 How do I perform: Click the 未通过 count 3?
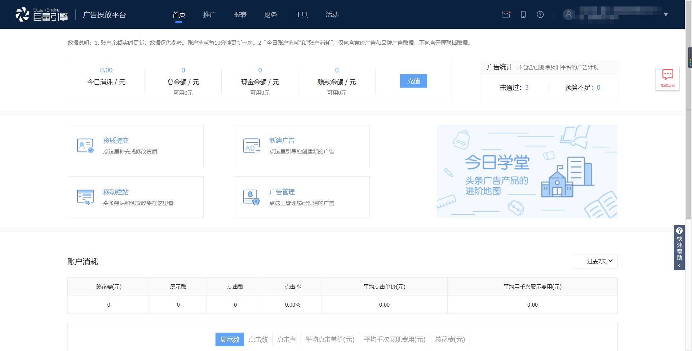(x=527, y=88)
